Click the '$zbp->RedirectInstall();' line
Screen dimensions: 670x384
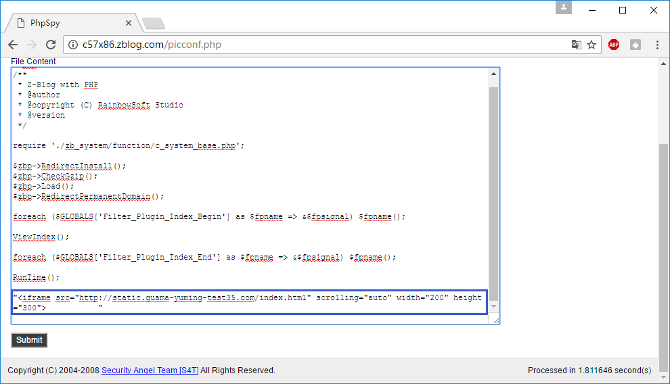click(70, 166)
